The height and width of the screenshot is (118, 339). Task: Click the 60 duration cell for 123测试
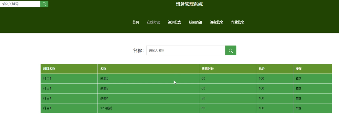pos(228,108)
